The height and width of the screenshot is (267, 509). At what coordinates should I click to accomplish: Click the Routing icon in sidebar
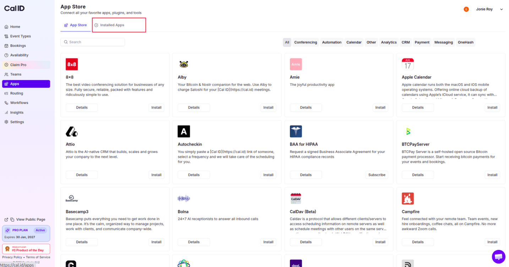[x=6, y=93]
